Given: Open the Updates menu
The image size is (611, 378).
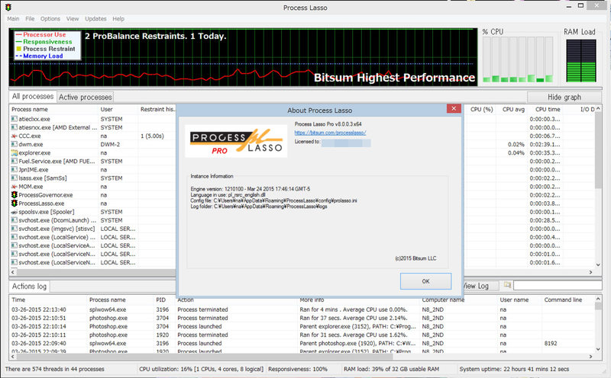Looking at the screenshot, I should coord(95,18).
